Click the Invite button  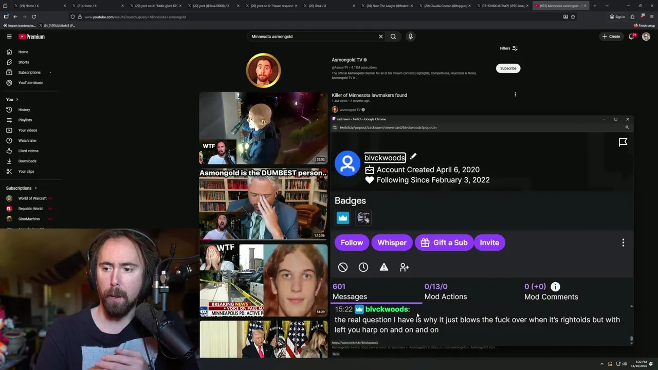[489, 243]
